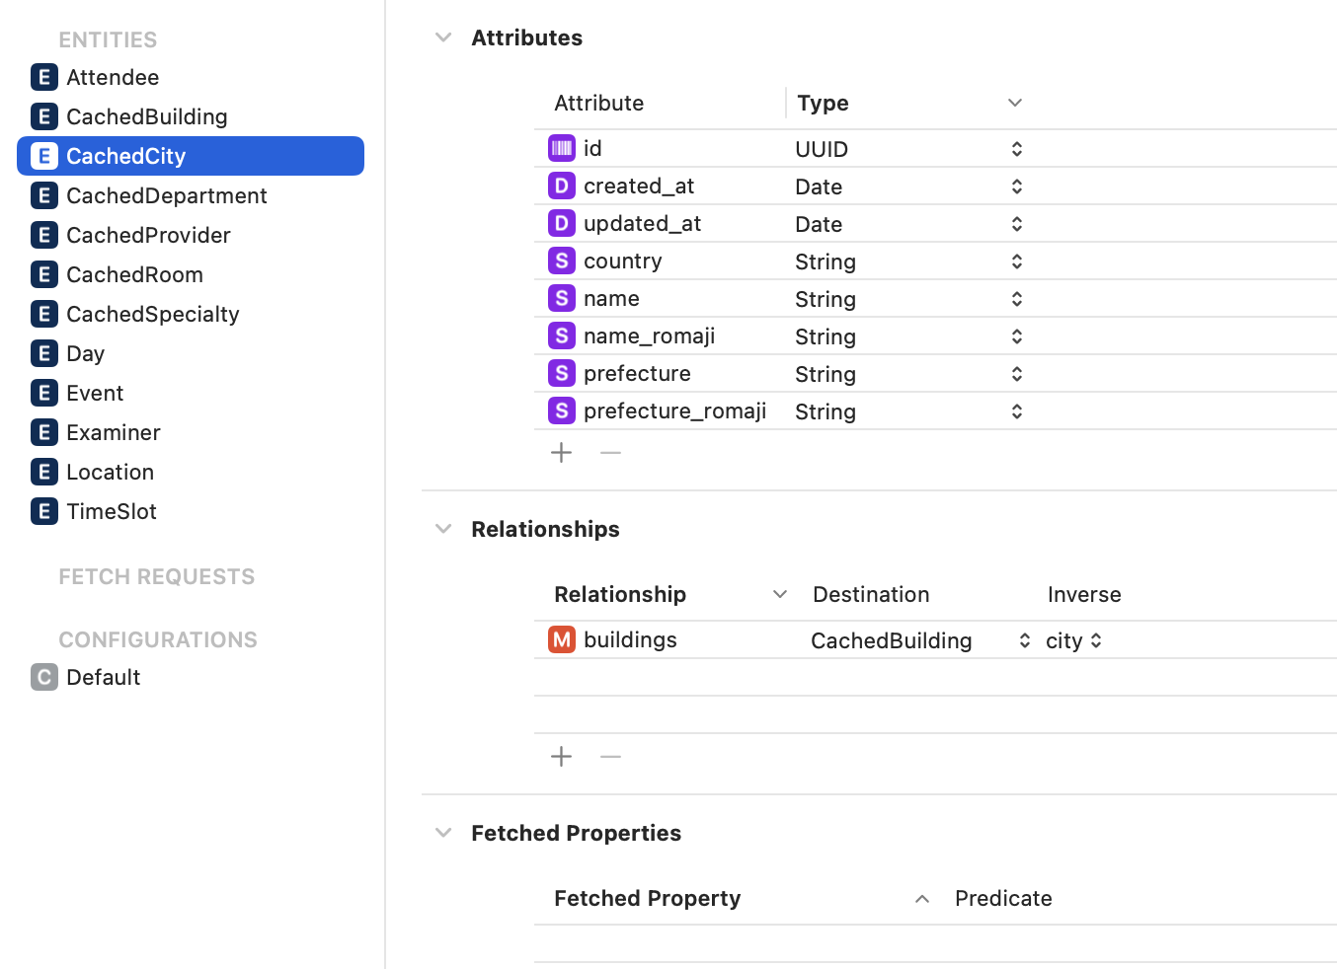
Task: Add a new attribute with plus button
Action: [x=562, y=453]
